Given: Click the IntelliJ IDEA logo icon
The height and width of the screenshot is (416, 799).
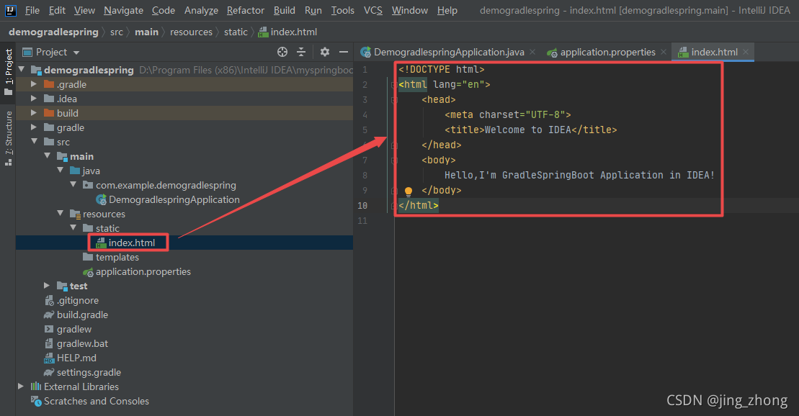Looking at the screenshot, I should [x=10, y=10].
